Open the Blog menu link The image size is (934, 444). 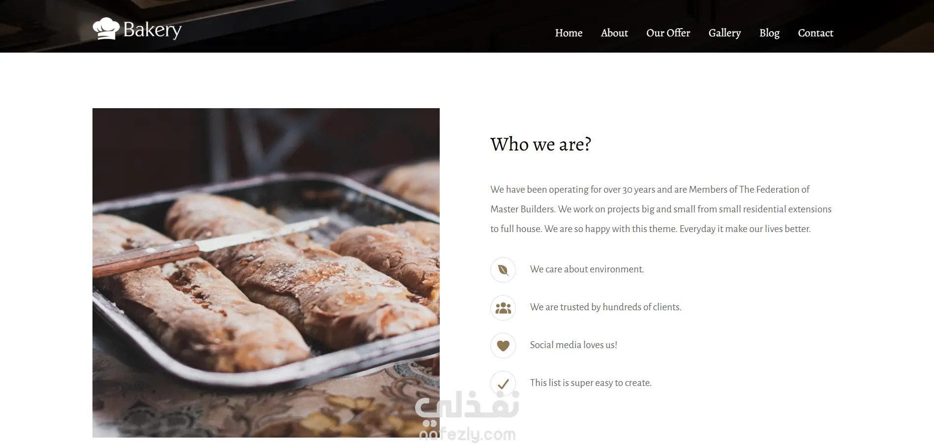tap(769, 33)
